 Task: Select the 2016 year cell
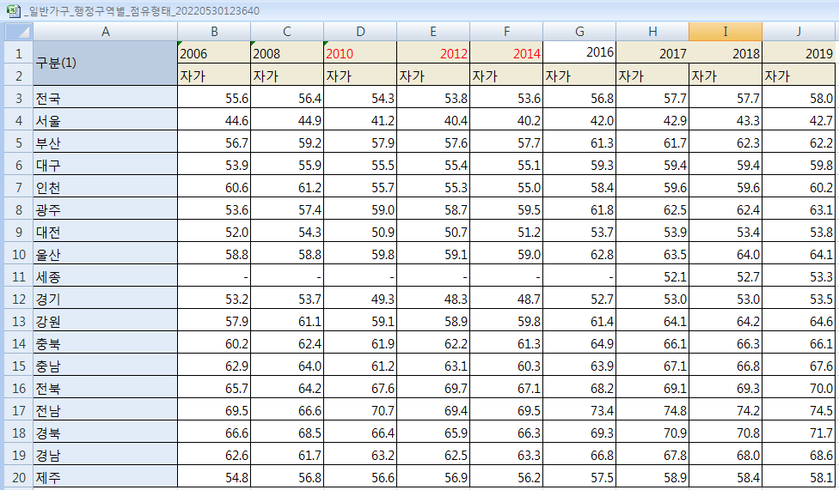click(579, 52)
